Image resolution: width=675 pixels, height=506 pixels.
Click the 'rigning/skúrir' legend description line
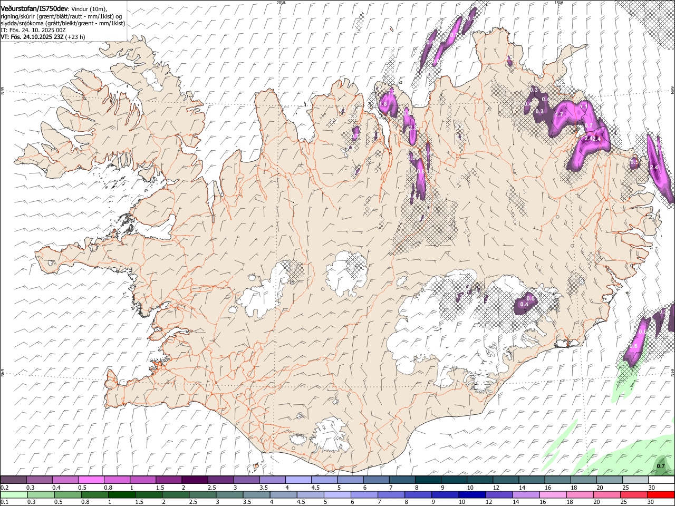pos(61,16)
